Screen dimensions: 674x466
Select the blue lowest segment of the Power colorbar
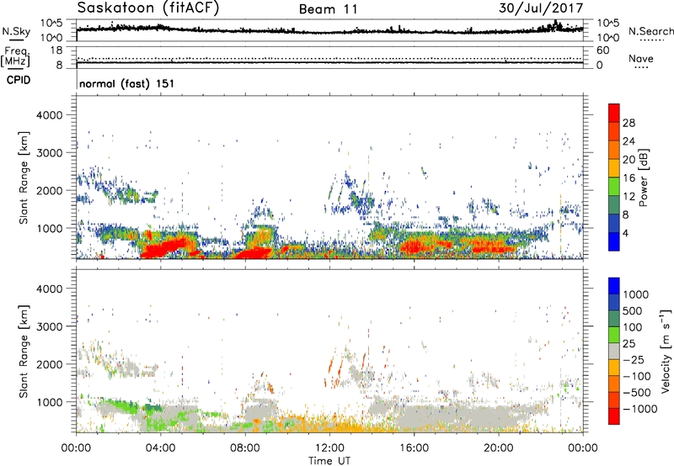tap(614, 241)
